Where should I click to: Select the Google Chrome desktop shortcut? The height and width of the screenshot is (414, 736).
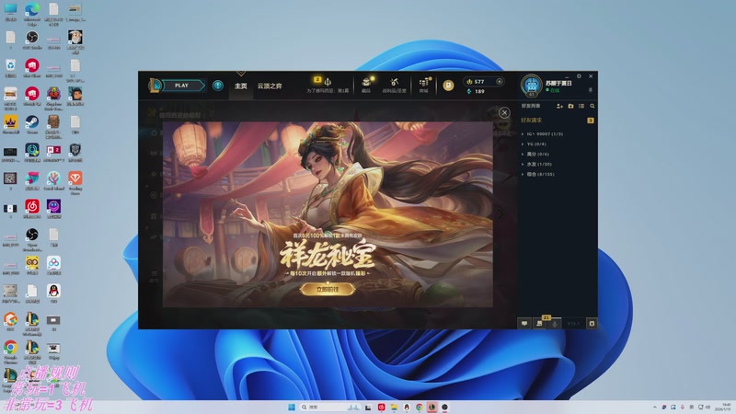pos(10,352)
